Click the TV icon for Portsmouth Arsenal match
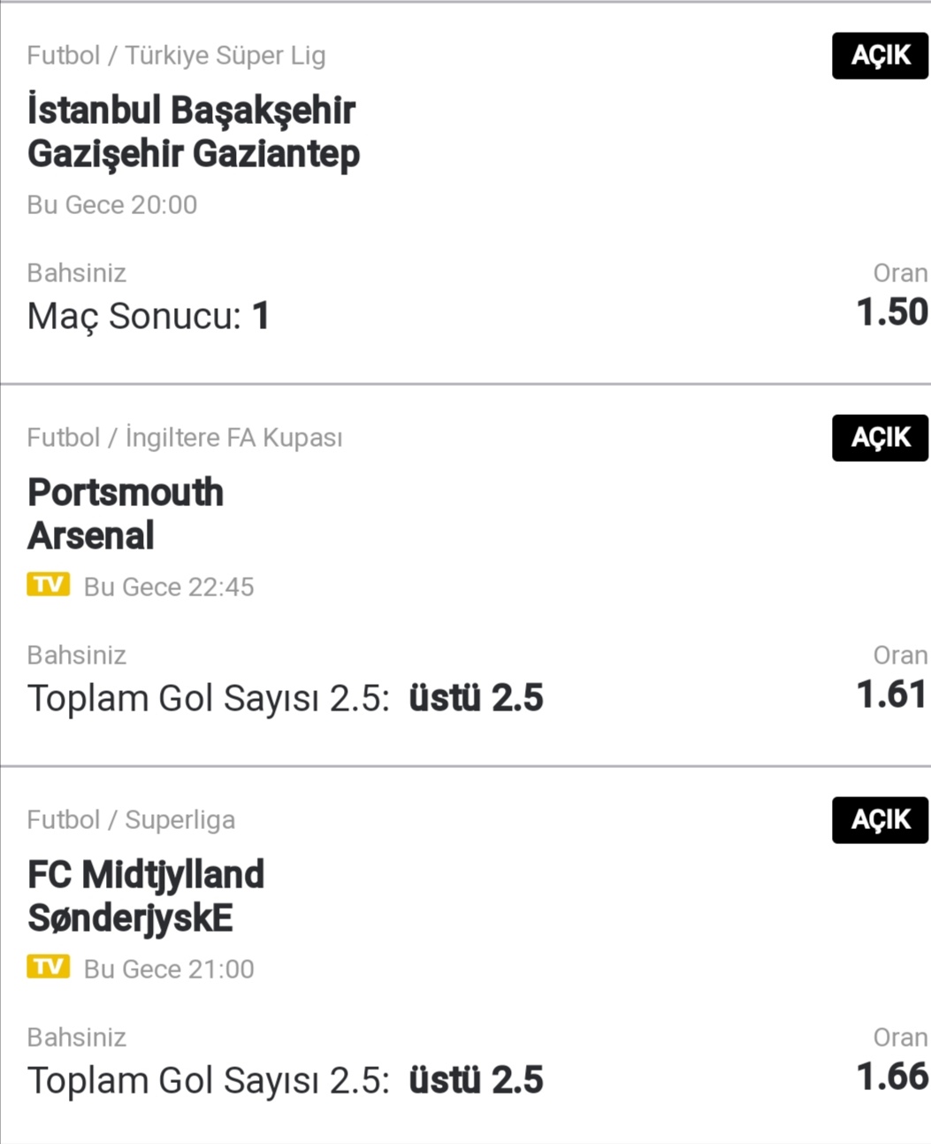The height and width of the screenshot is (1144, 931). pyautogui.click(x=48, y=585)
